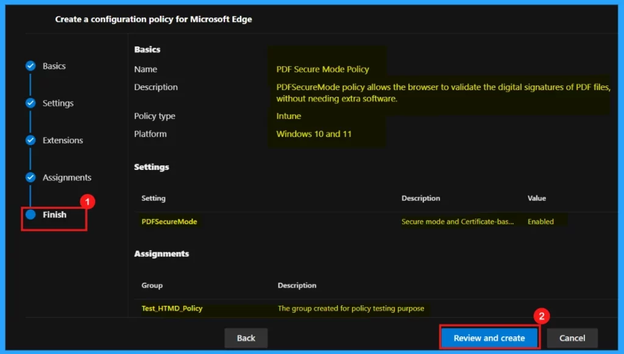The width and height of the screenshot is (624, 354).
Task: Click the Intune policy type value
Action: (x=288, y=116)
